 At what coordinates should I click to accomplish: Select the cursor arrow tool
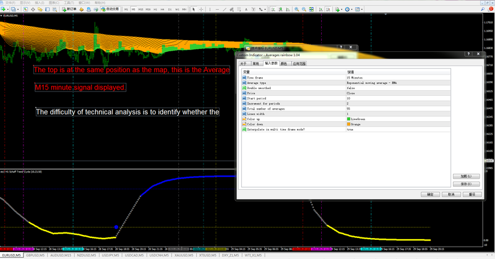[194, 9]
